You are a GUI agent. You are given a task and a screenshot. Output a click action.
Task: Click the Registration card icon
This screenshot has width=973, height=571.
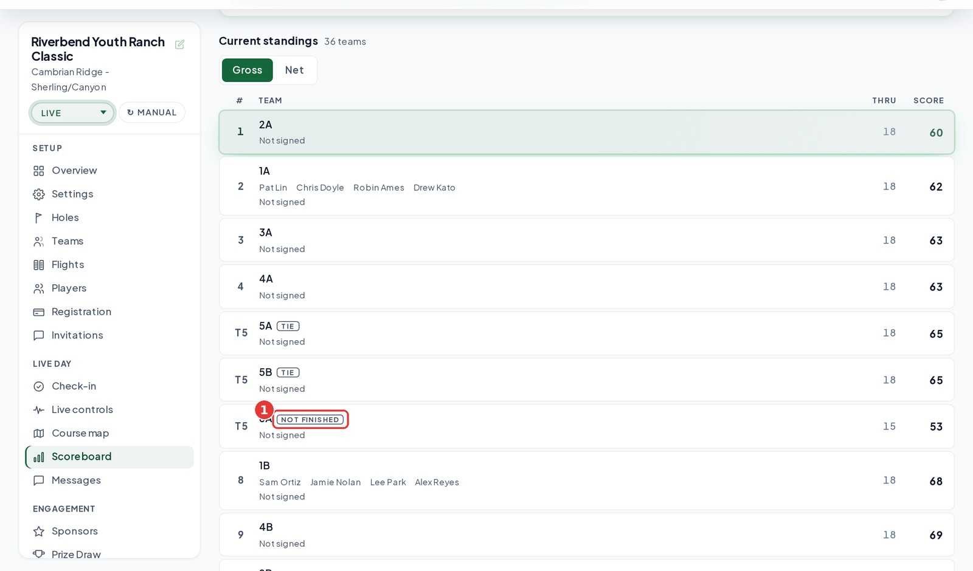[39, 312]
